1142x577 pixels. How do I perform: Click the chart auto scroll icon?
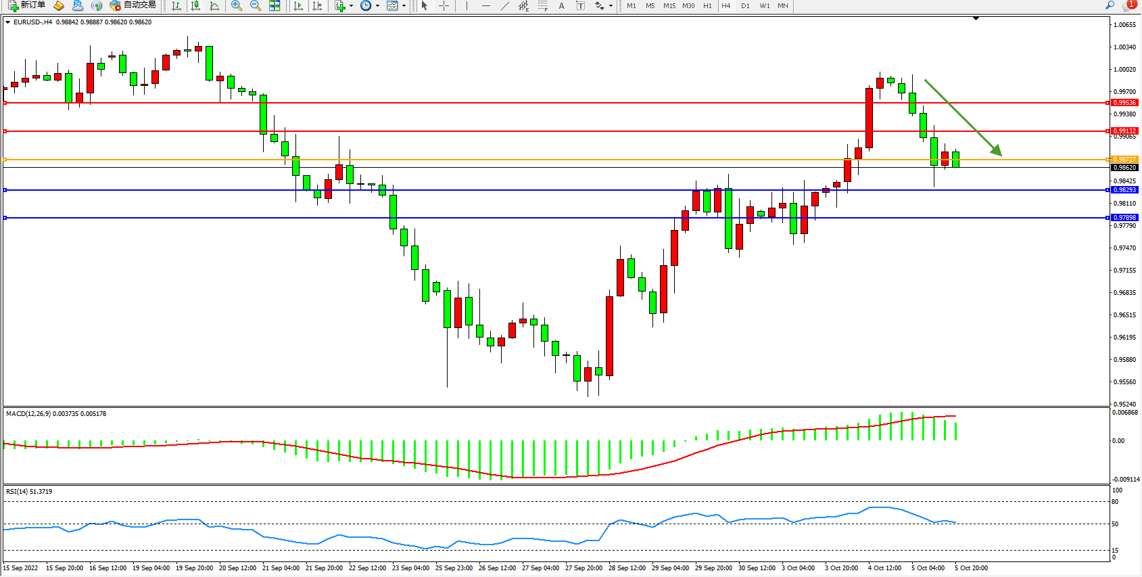pyautogui.click(x=298, y=5)
